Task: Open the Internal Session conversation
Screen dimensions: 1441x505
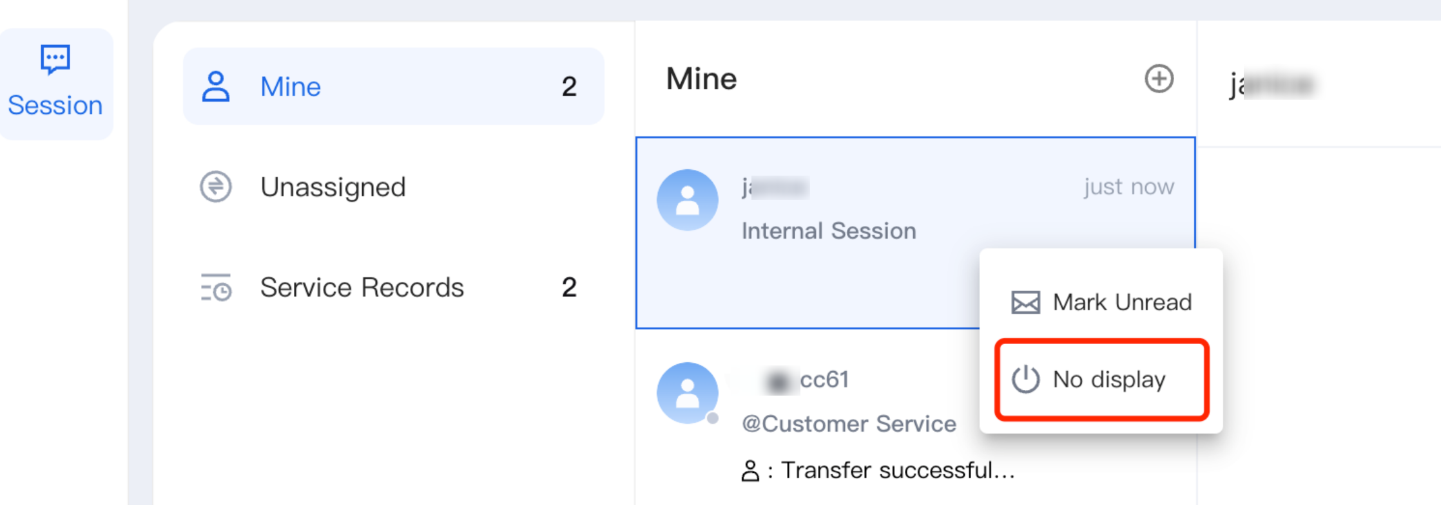Action: click(x=828, y=231)
